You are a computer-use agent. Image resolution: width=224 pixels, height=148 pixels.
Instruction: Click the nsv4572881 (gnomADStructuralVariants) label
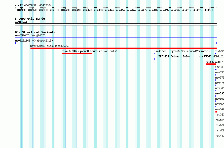tap(182, 51)
